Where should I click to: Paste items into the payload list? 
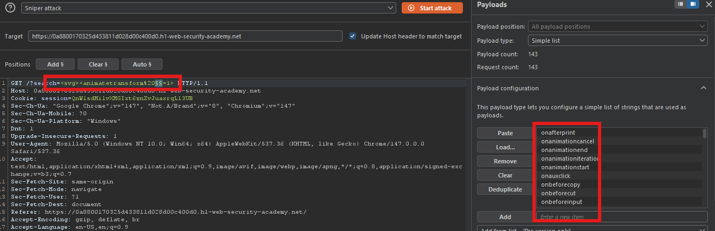[505, 133]
